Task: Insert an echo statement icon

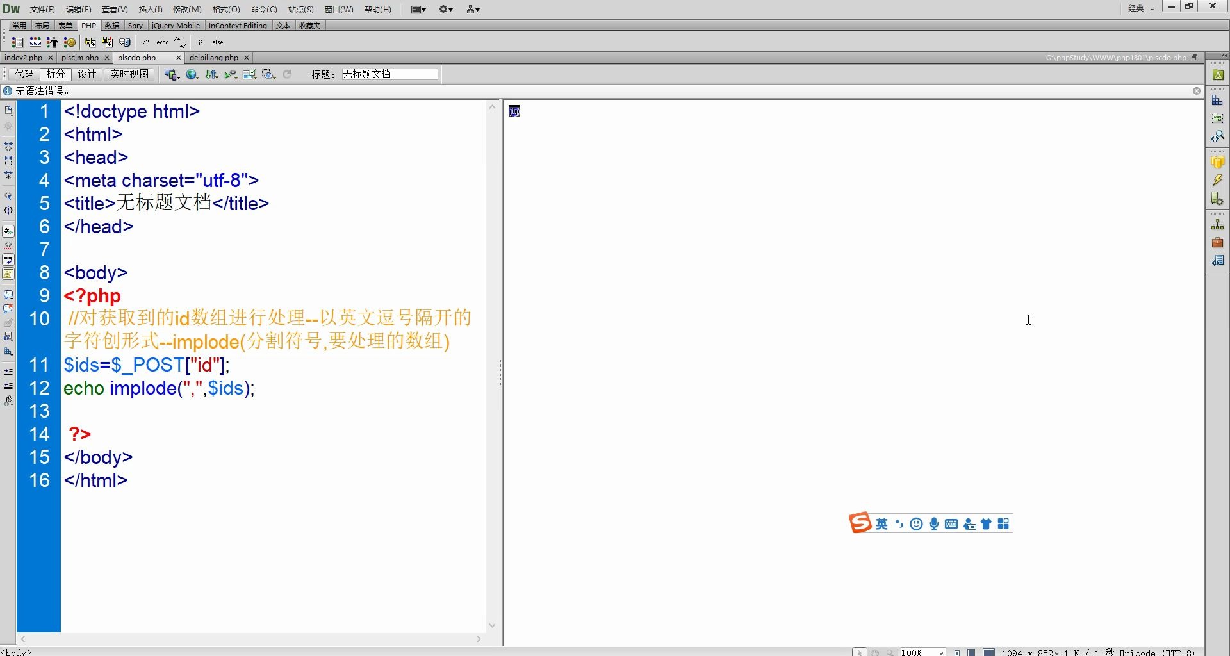Action: tap(163, 42)
